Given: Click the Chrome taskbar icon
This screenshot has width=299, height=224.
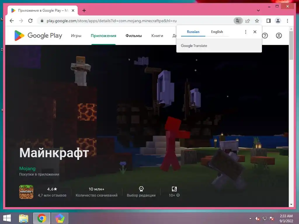Looking at the screenshot, I should 42,218.
